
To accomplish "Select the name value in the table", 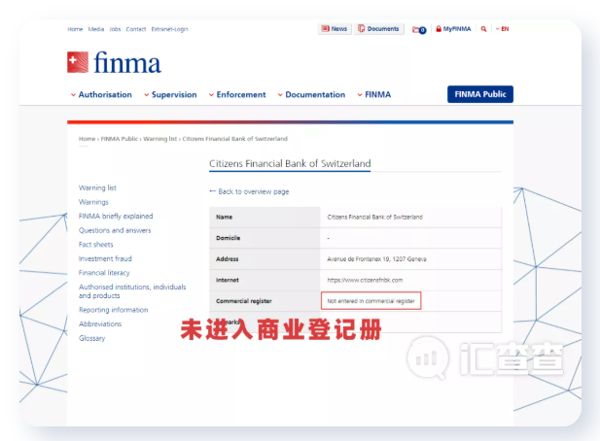I will 374,217.
